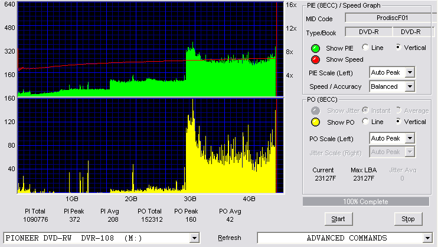Open the PO Scale Auto Peak dropdown

pyautogui.click(x=410, y=138)
